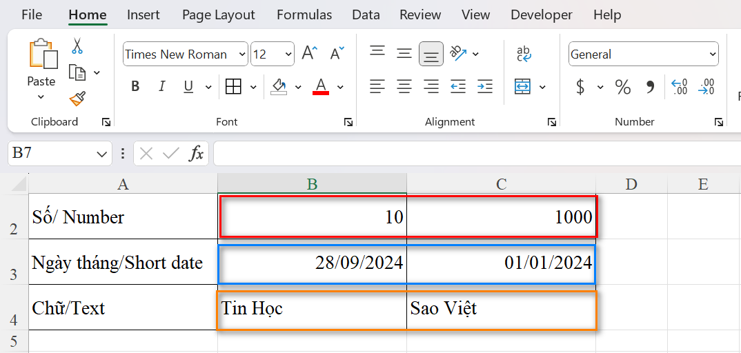The image size is (741, 353).
Task: Click the Cut scissors icon
Action: click(77, 46)
